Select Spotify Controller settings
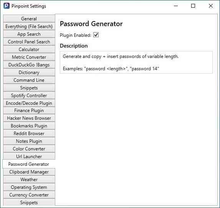Viewport: 220px width, 208px height. [29, 96]
